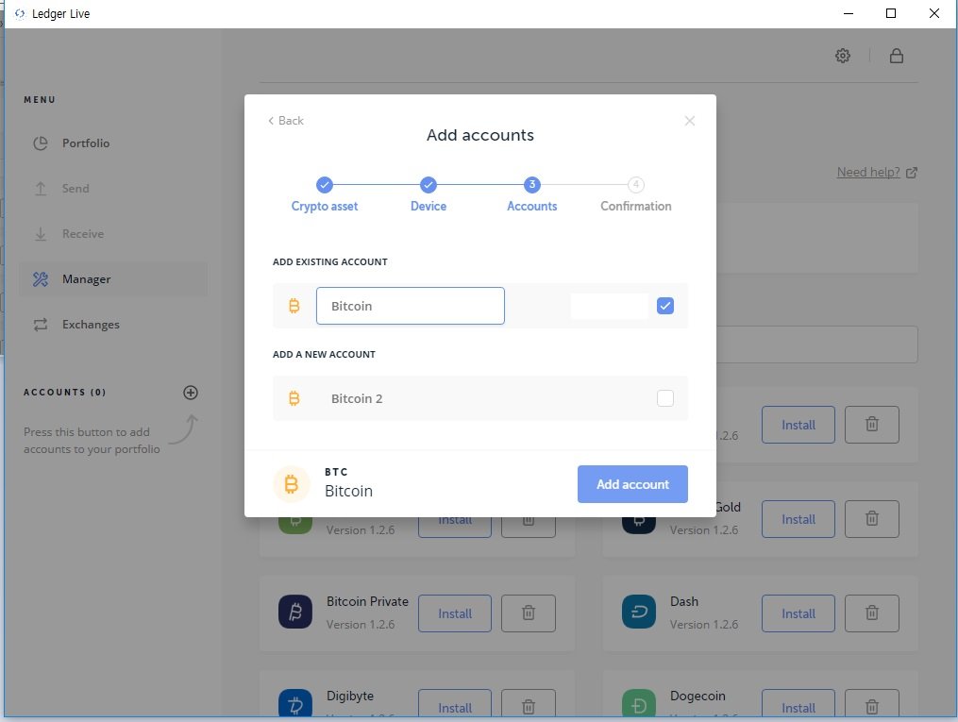
Task: Edit the Bitcoin account name field
Action: (411, 306)
